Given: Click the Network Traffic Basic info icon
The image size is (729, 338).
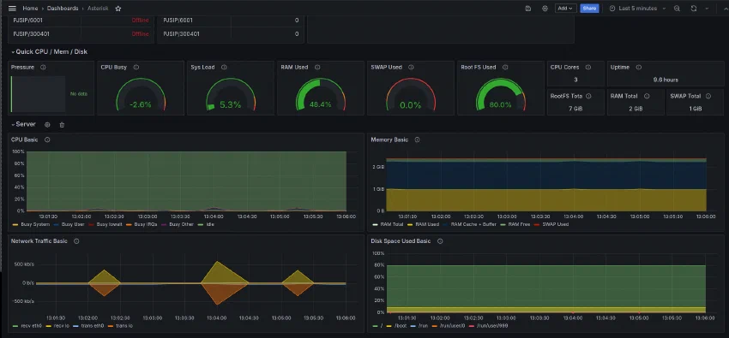Looking at the screenshot, I should (x=76, y=241).
